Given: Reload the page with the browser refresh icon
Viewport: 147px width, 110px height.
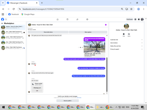Looking at the screenshot, I should coord(14,9).
